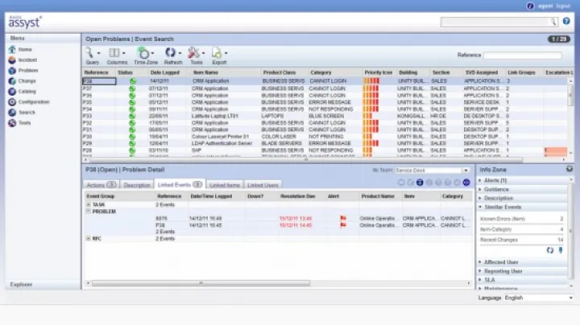Image resolution: width=580 pixels, height=325 pixels.
Task: Expand the Alerts (1) section
Action: point(480,180)
